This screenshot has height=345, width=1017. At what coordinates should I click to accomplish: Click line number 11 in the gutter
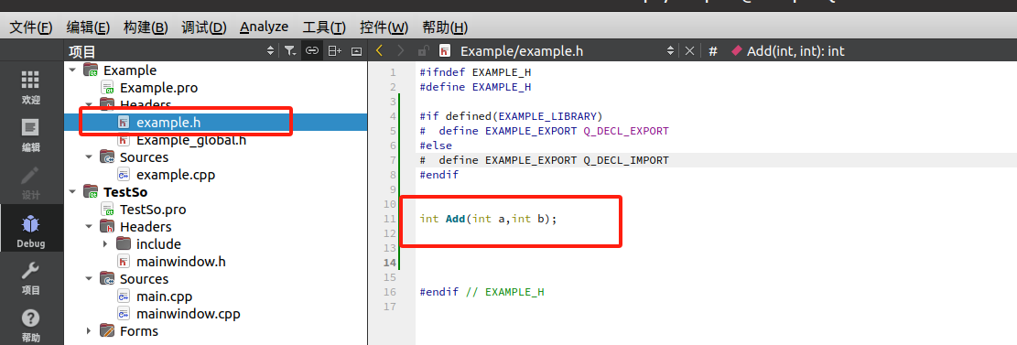click(x=390, y=219)
